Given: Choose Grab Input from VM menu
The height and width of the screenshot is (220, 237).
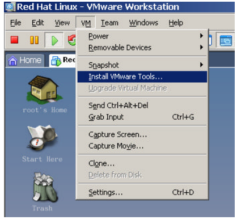Looking at the screenshot, I should click(142, 117).
